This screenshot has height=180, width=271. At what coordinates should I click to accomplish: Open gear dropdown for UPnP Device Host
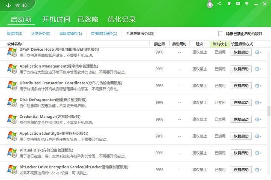pyautogui.click(x=258, y=52)
